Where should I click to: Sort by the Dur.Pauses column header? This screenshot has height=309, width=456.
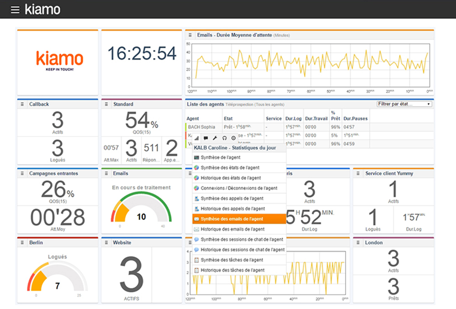pyautogui.click(x=355, y=118)
